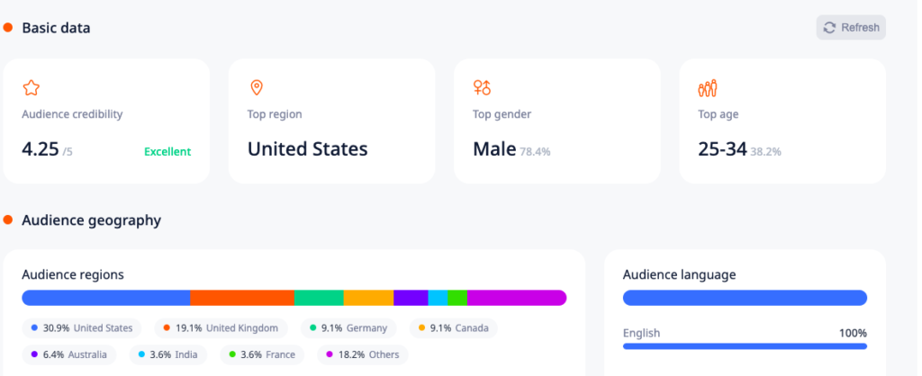This screenshot has width=922, height=376.
Task: Select the orange United Kingdom bar segment
Action: click(x=242, y=298)
